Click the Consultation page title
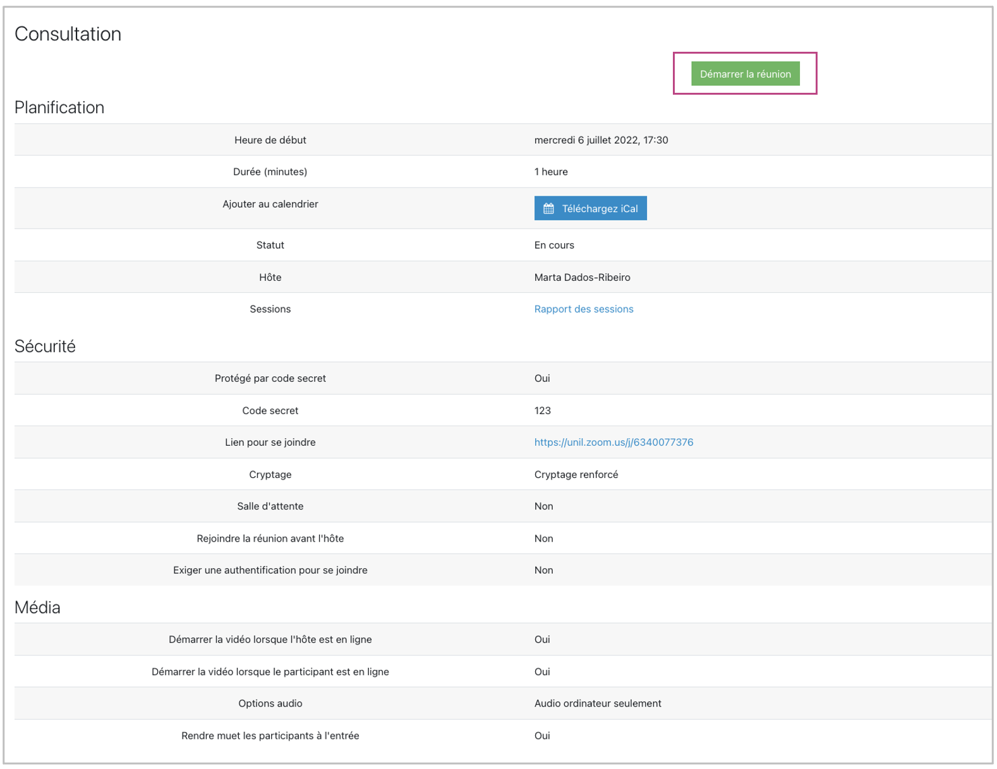This screenshot has width=997, height=769. coord(68,34)
